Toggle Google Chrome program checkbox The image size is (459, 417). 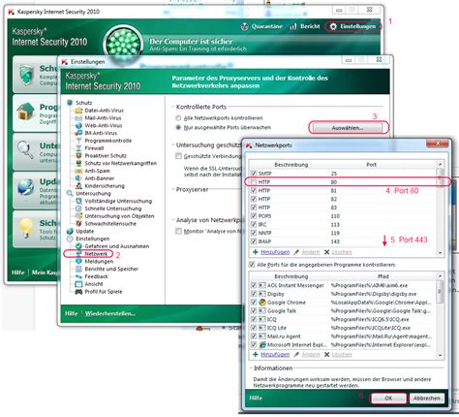(254, 303)
